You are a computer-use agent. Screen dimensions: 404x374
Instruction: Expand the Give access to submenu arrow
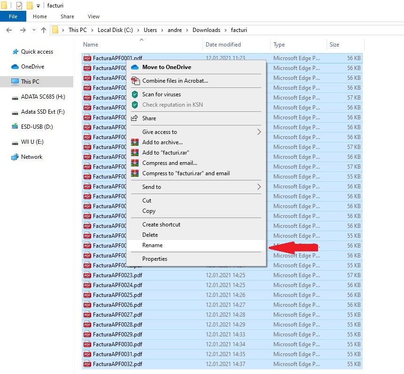[x=259, y=132]
